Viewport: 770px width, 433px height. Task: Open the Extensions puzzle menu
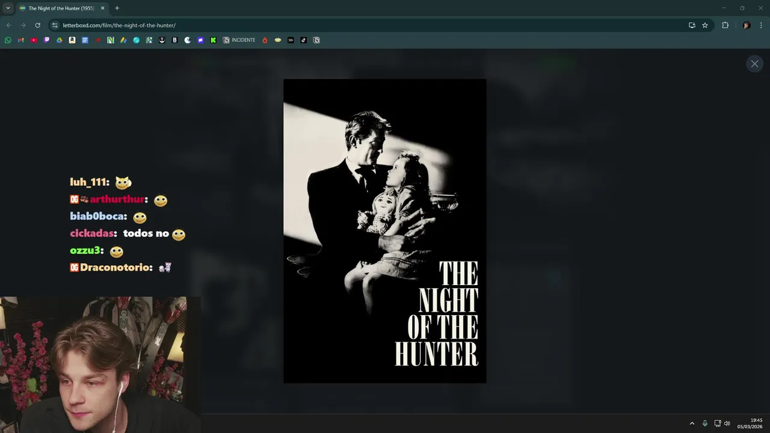tap(725, 25)
